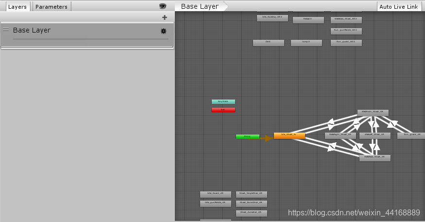The height and width of the screenshot is (222, 425).
Task: Toggle the Auto Live Link button
Action: pos(398,7)
